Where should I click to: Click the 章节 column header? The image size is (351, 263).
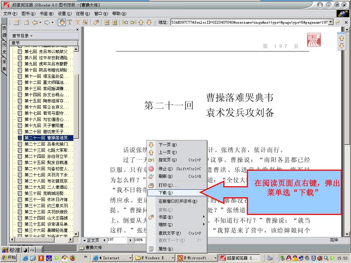(x=44, y=43)
